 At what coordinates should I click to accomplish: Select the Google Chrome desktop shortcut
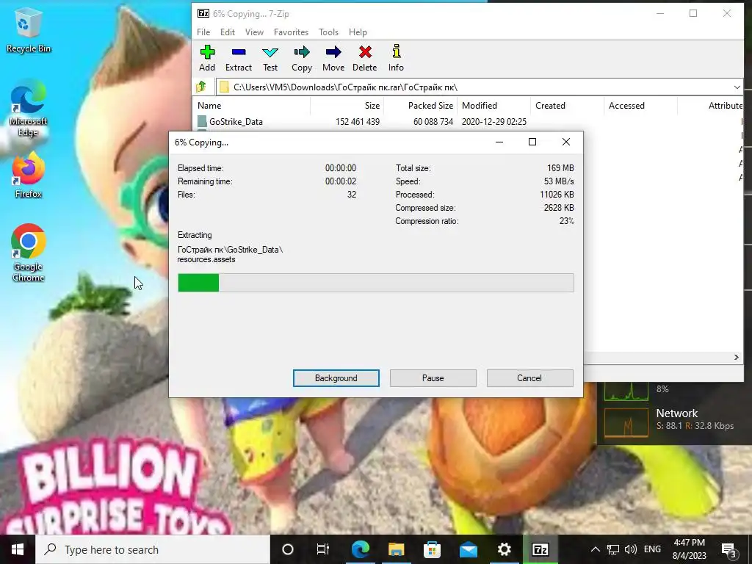pyautogui.click(x=29, y=253)
